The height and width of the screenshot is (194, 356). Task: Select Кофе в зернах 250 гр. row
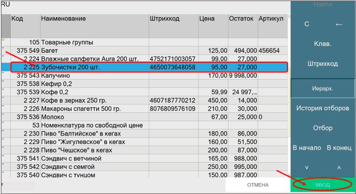tap(144, 100)
